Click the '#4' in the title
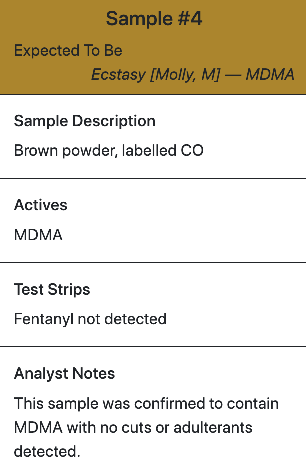Image resolution: width=306 pixels, height=472 pixels. click(190, 19)
